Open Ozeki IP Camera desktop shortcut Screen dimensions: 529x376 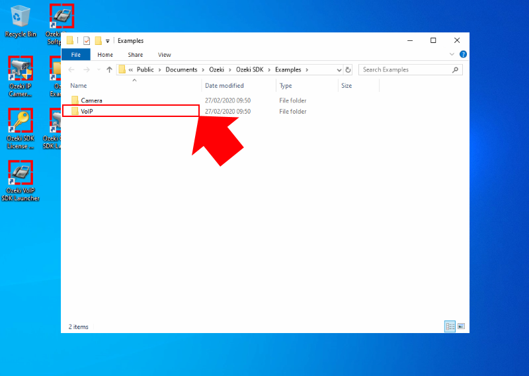(20, 76)
